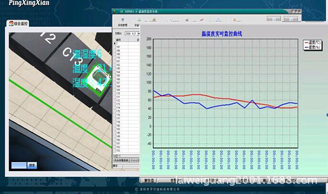Select table row 146
Screen dimensions: 328x194
point(127,133)
